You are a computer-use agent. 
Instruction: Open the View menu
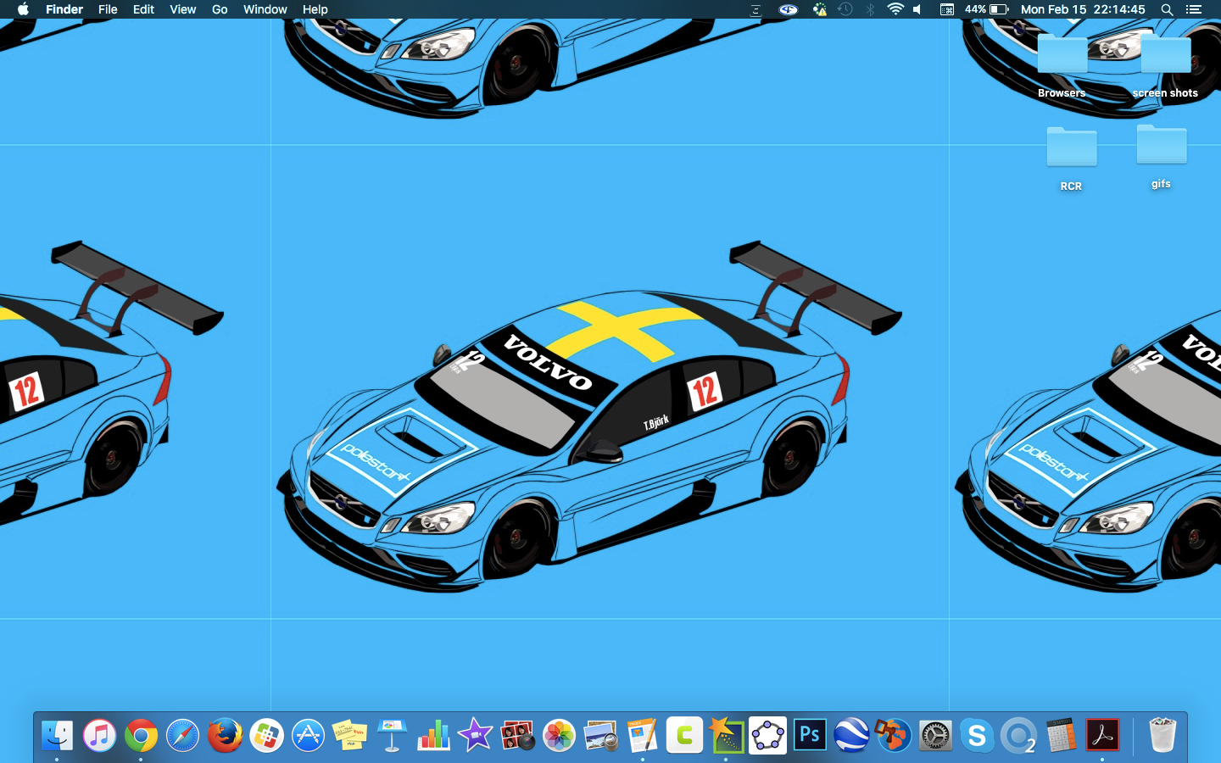tap(182, 9)
